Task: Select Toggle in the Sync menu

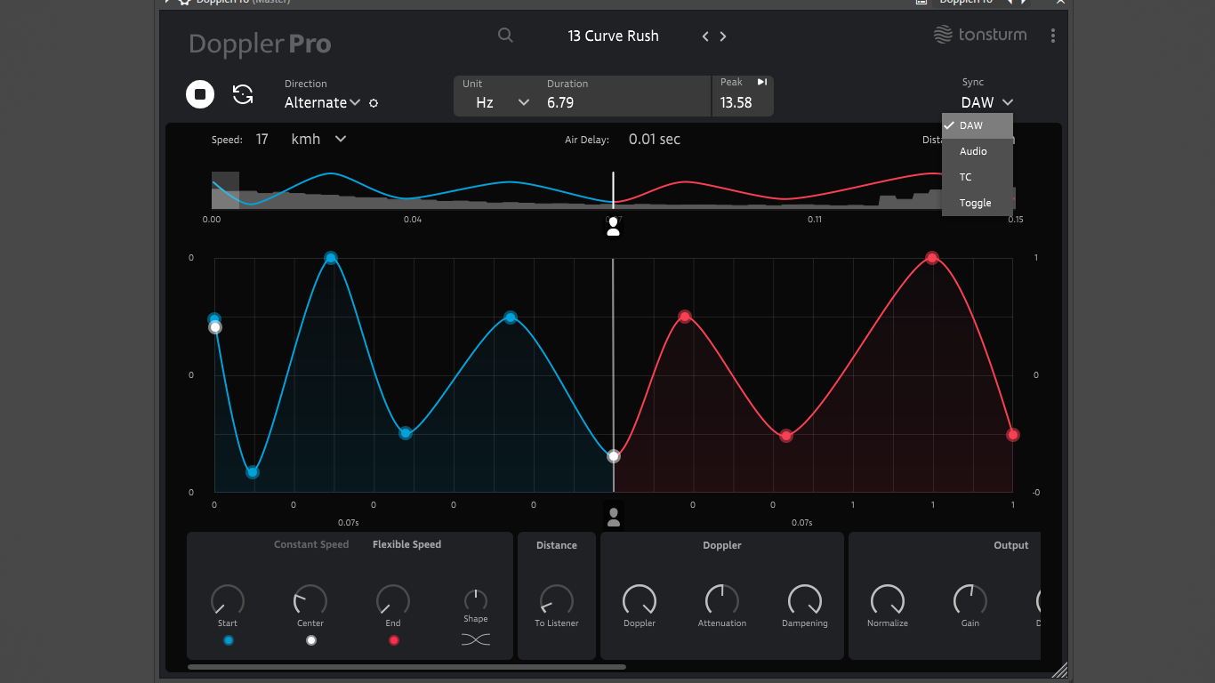Action: click(978, 203)
